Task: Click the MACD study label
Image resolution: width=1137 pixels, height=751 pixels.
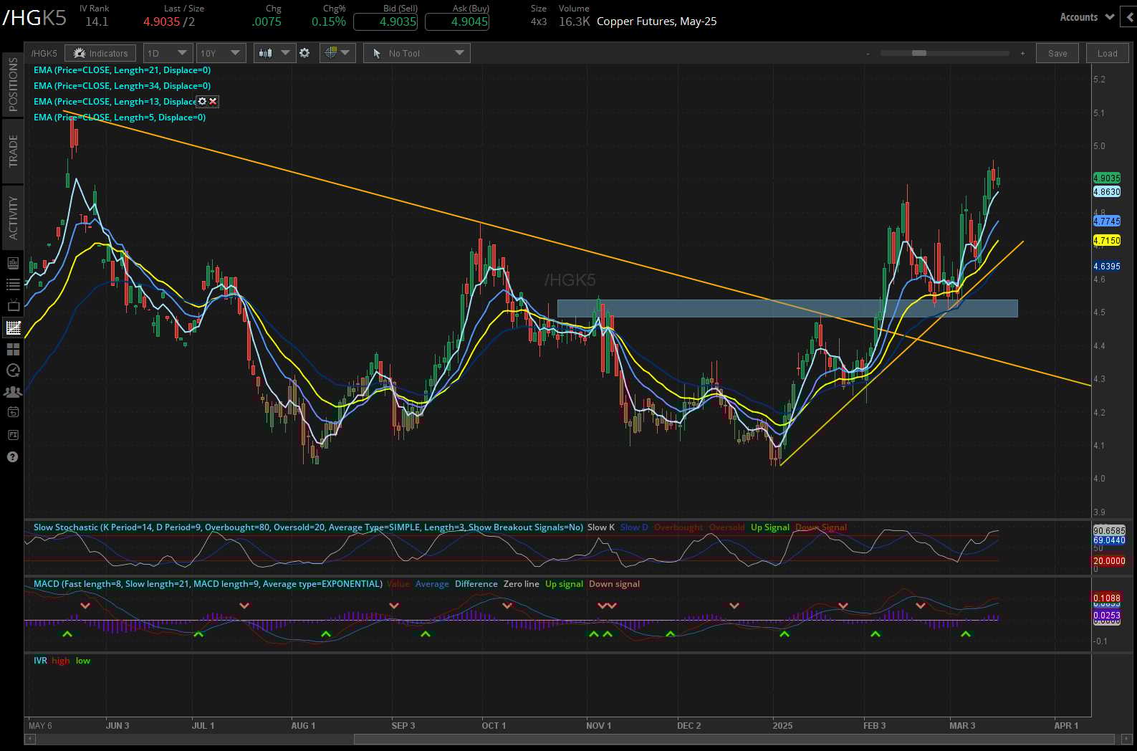Action: (208, 584)
